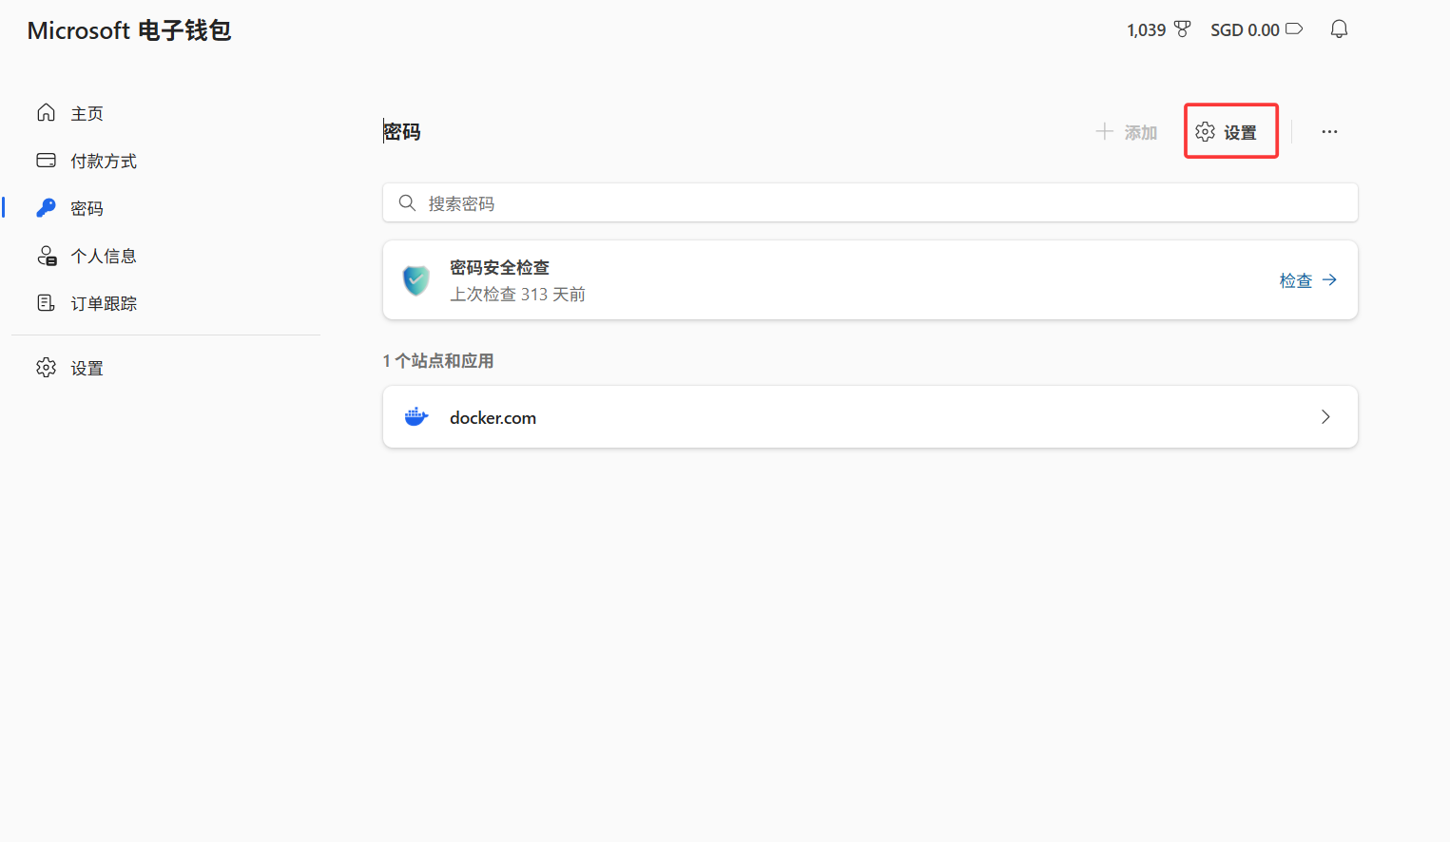The width and height of the screenshot is (1450, 842).
Task: Click the sidebar gear icon
Action: tap(46, 368)
